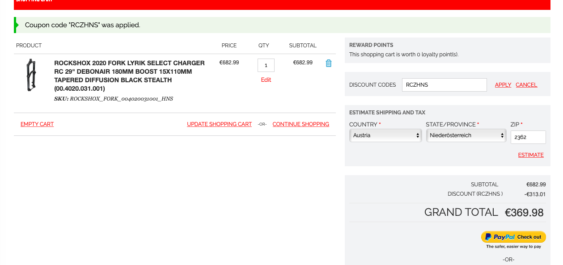Apply the discount code

[x=503, y=85]
